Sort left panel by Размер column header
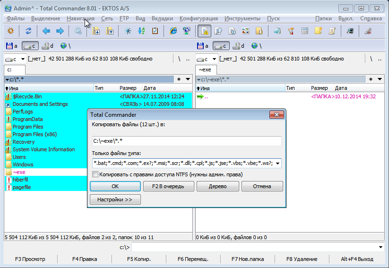This screenshot has width=389, height=268. coord(128,88)
